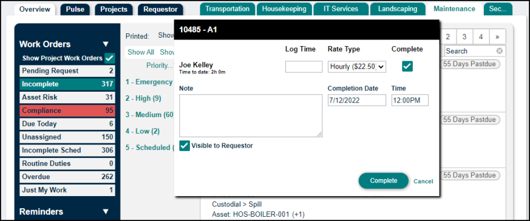Expand the 4 - Low (2) priority group
The width and height of the screenshot is (530, 221).
[x=143, y=131]
